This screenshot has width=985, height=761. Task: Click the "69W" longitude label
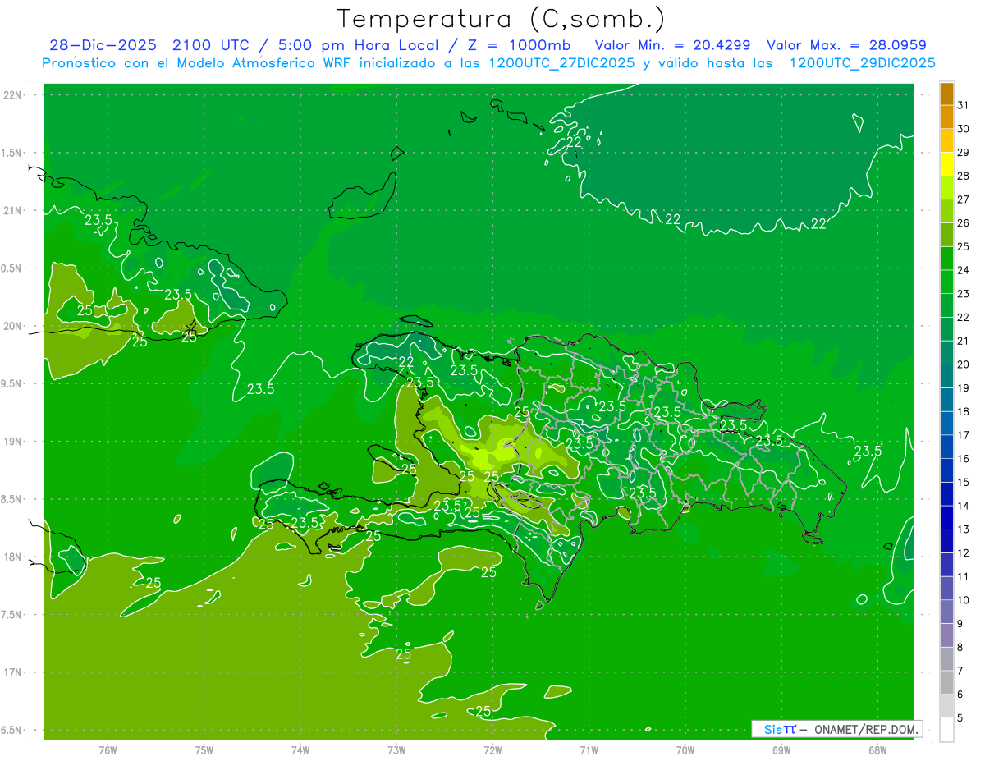tap(781, 750)
